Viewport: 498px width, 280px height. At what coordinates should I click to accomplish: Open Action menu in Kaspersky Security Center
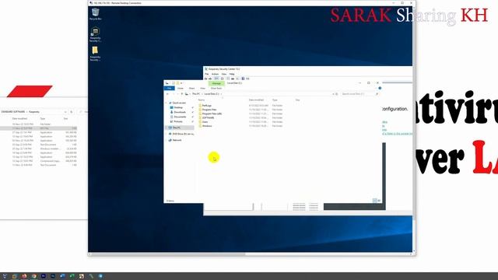215,74
